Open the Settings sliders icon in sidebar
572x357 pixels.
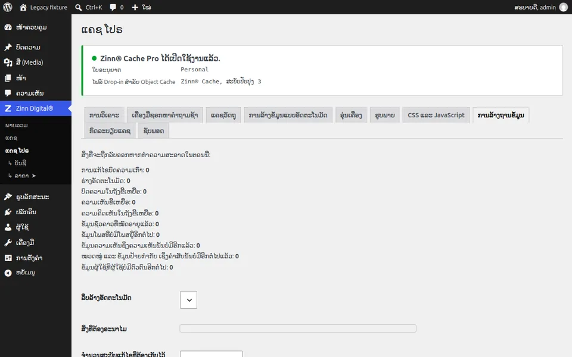[x=8, y=258]
